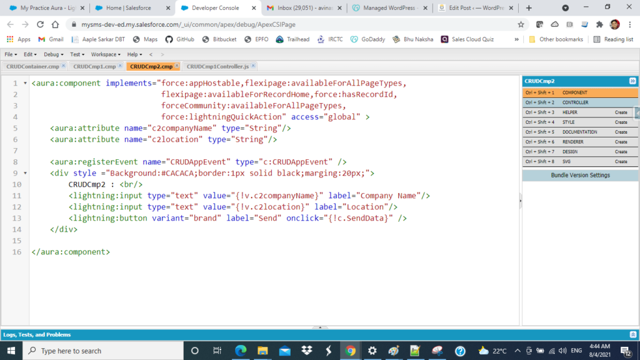This screenshot has height=360, width=640.
Task: Click the address bar URL
Action: pyautogui.click(x=188, y=24)
